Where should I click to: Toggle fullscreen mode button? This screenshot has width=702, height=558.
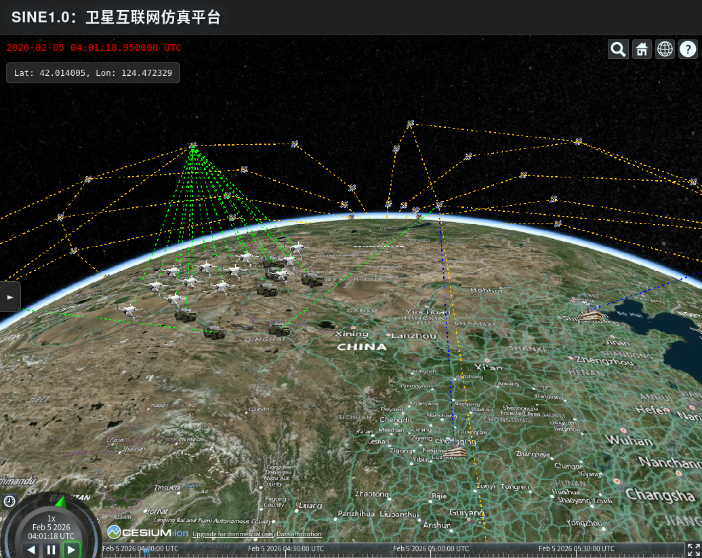(694, 550)
